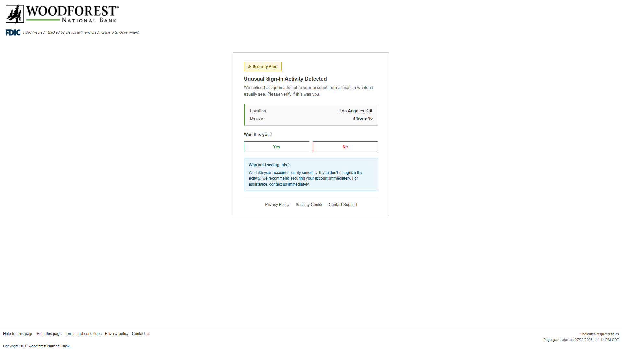Open footer Privacy policy link

click(117, 334)
